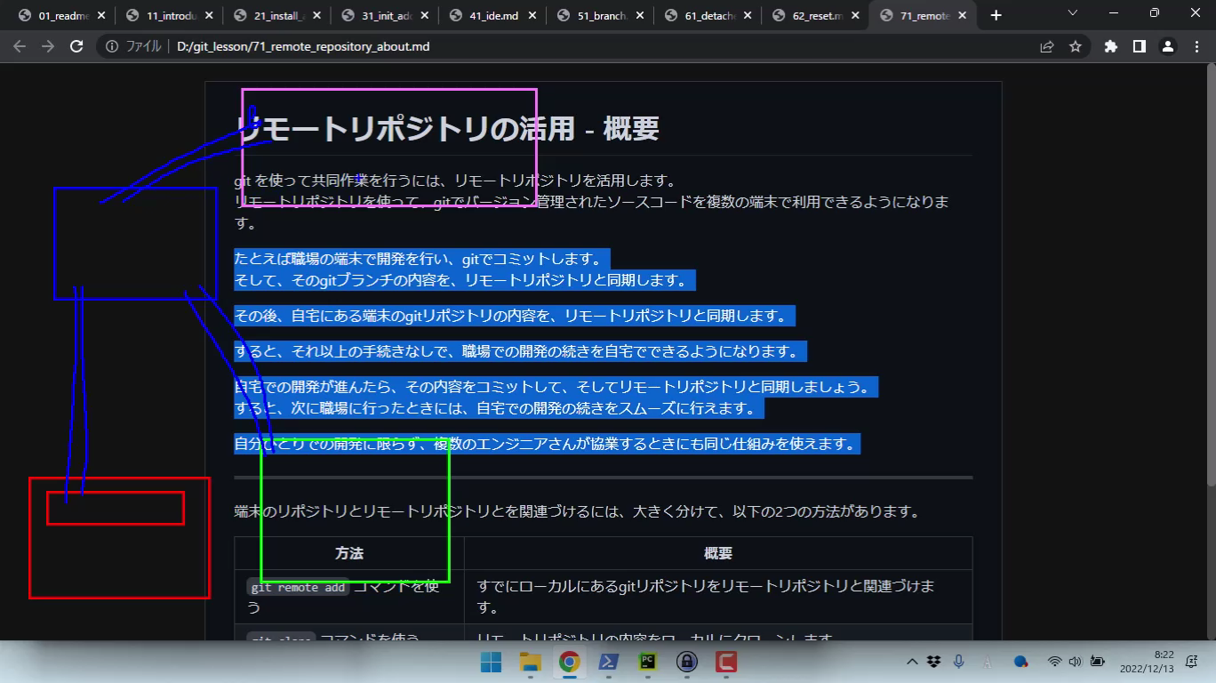Open the volume control in system tray
This screenshot has width=1216, height=683.
coord(1075,662)
